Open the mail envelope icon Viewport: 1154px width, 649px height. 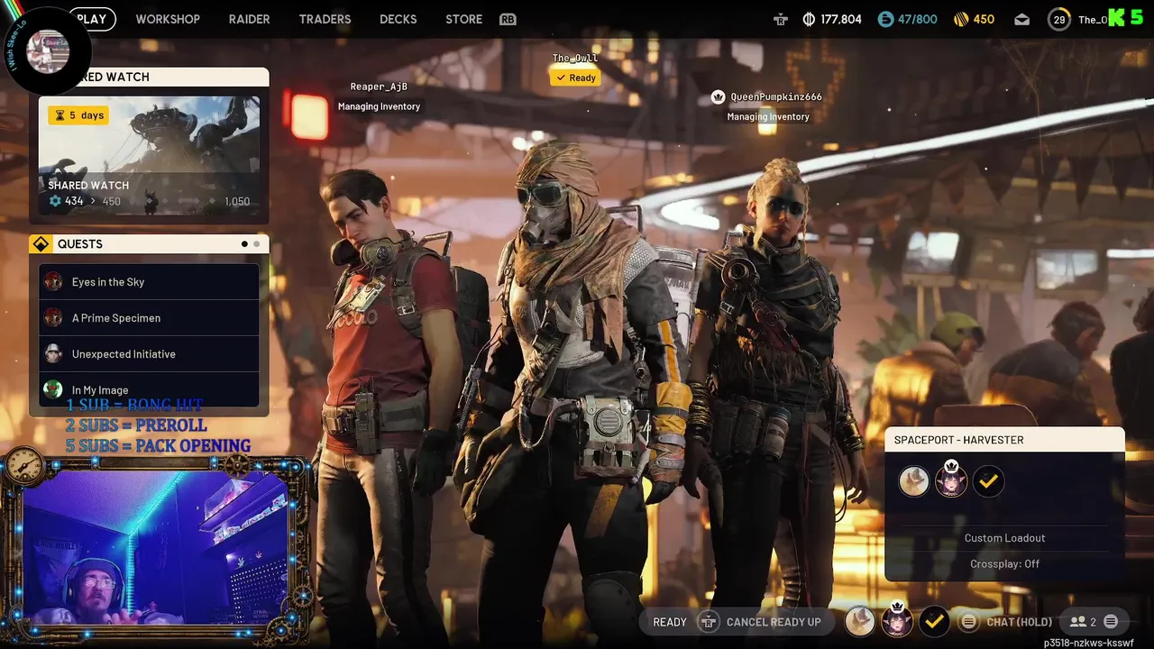click(1021, 19)
